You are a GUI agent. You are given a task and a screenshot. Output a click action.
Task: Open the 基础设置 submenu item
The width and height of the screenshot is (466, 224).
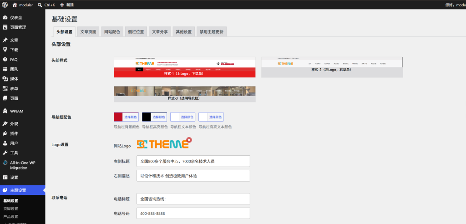point(11,201)
